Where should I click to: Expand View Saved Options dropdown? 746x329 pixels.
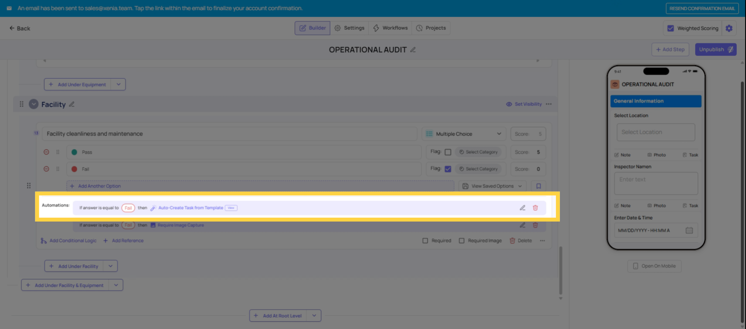[x=493, y=186]
